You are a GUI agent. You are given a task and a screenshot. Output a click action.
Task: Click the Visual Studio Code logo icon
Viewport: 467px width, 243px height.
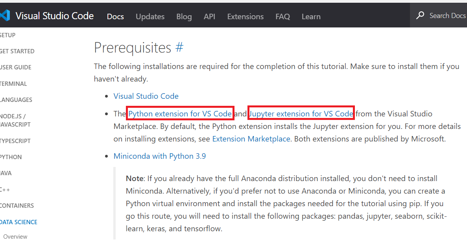[5, 15]
